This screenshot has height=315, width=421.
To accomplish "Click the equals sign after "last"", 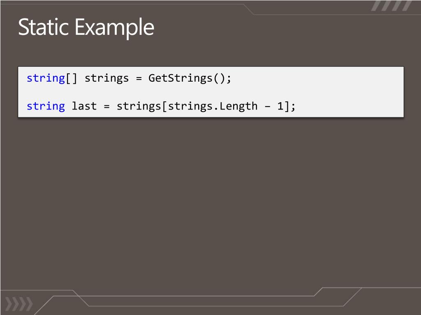I will (106, 107).
